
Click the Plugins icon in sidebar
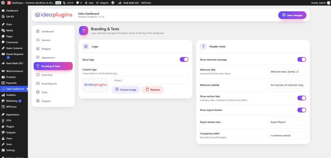click(x=3, y=127)
